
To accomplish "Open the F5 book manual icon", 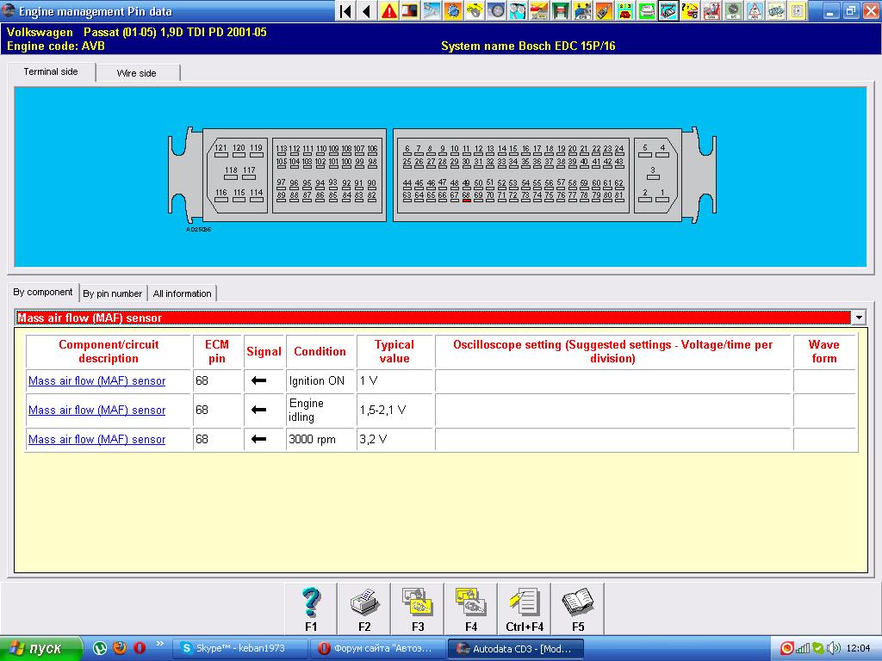I will click(x=578, y=609).
